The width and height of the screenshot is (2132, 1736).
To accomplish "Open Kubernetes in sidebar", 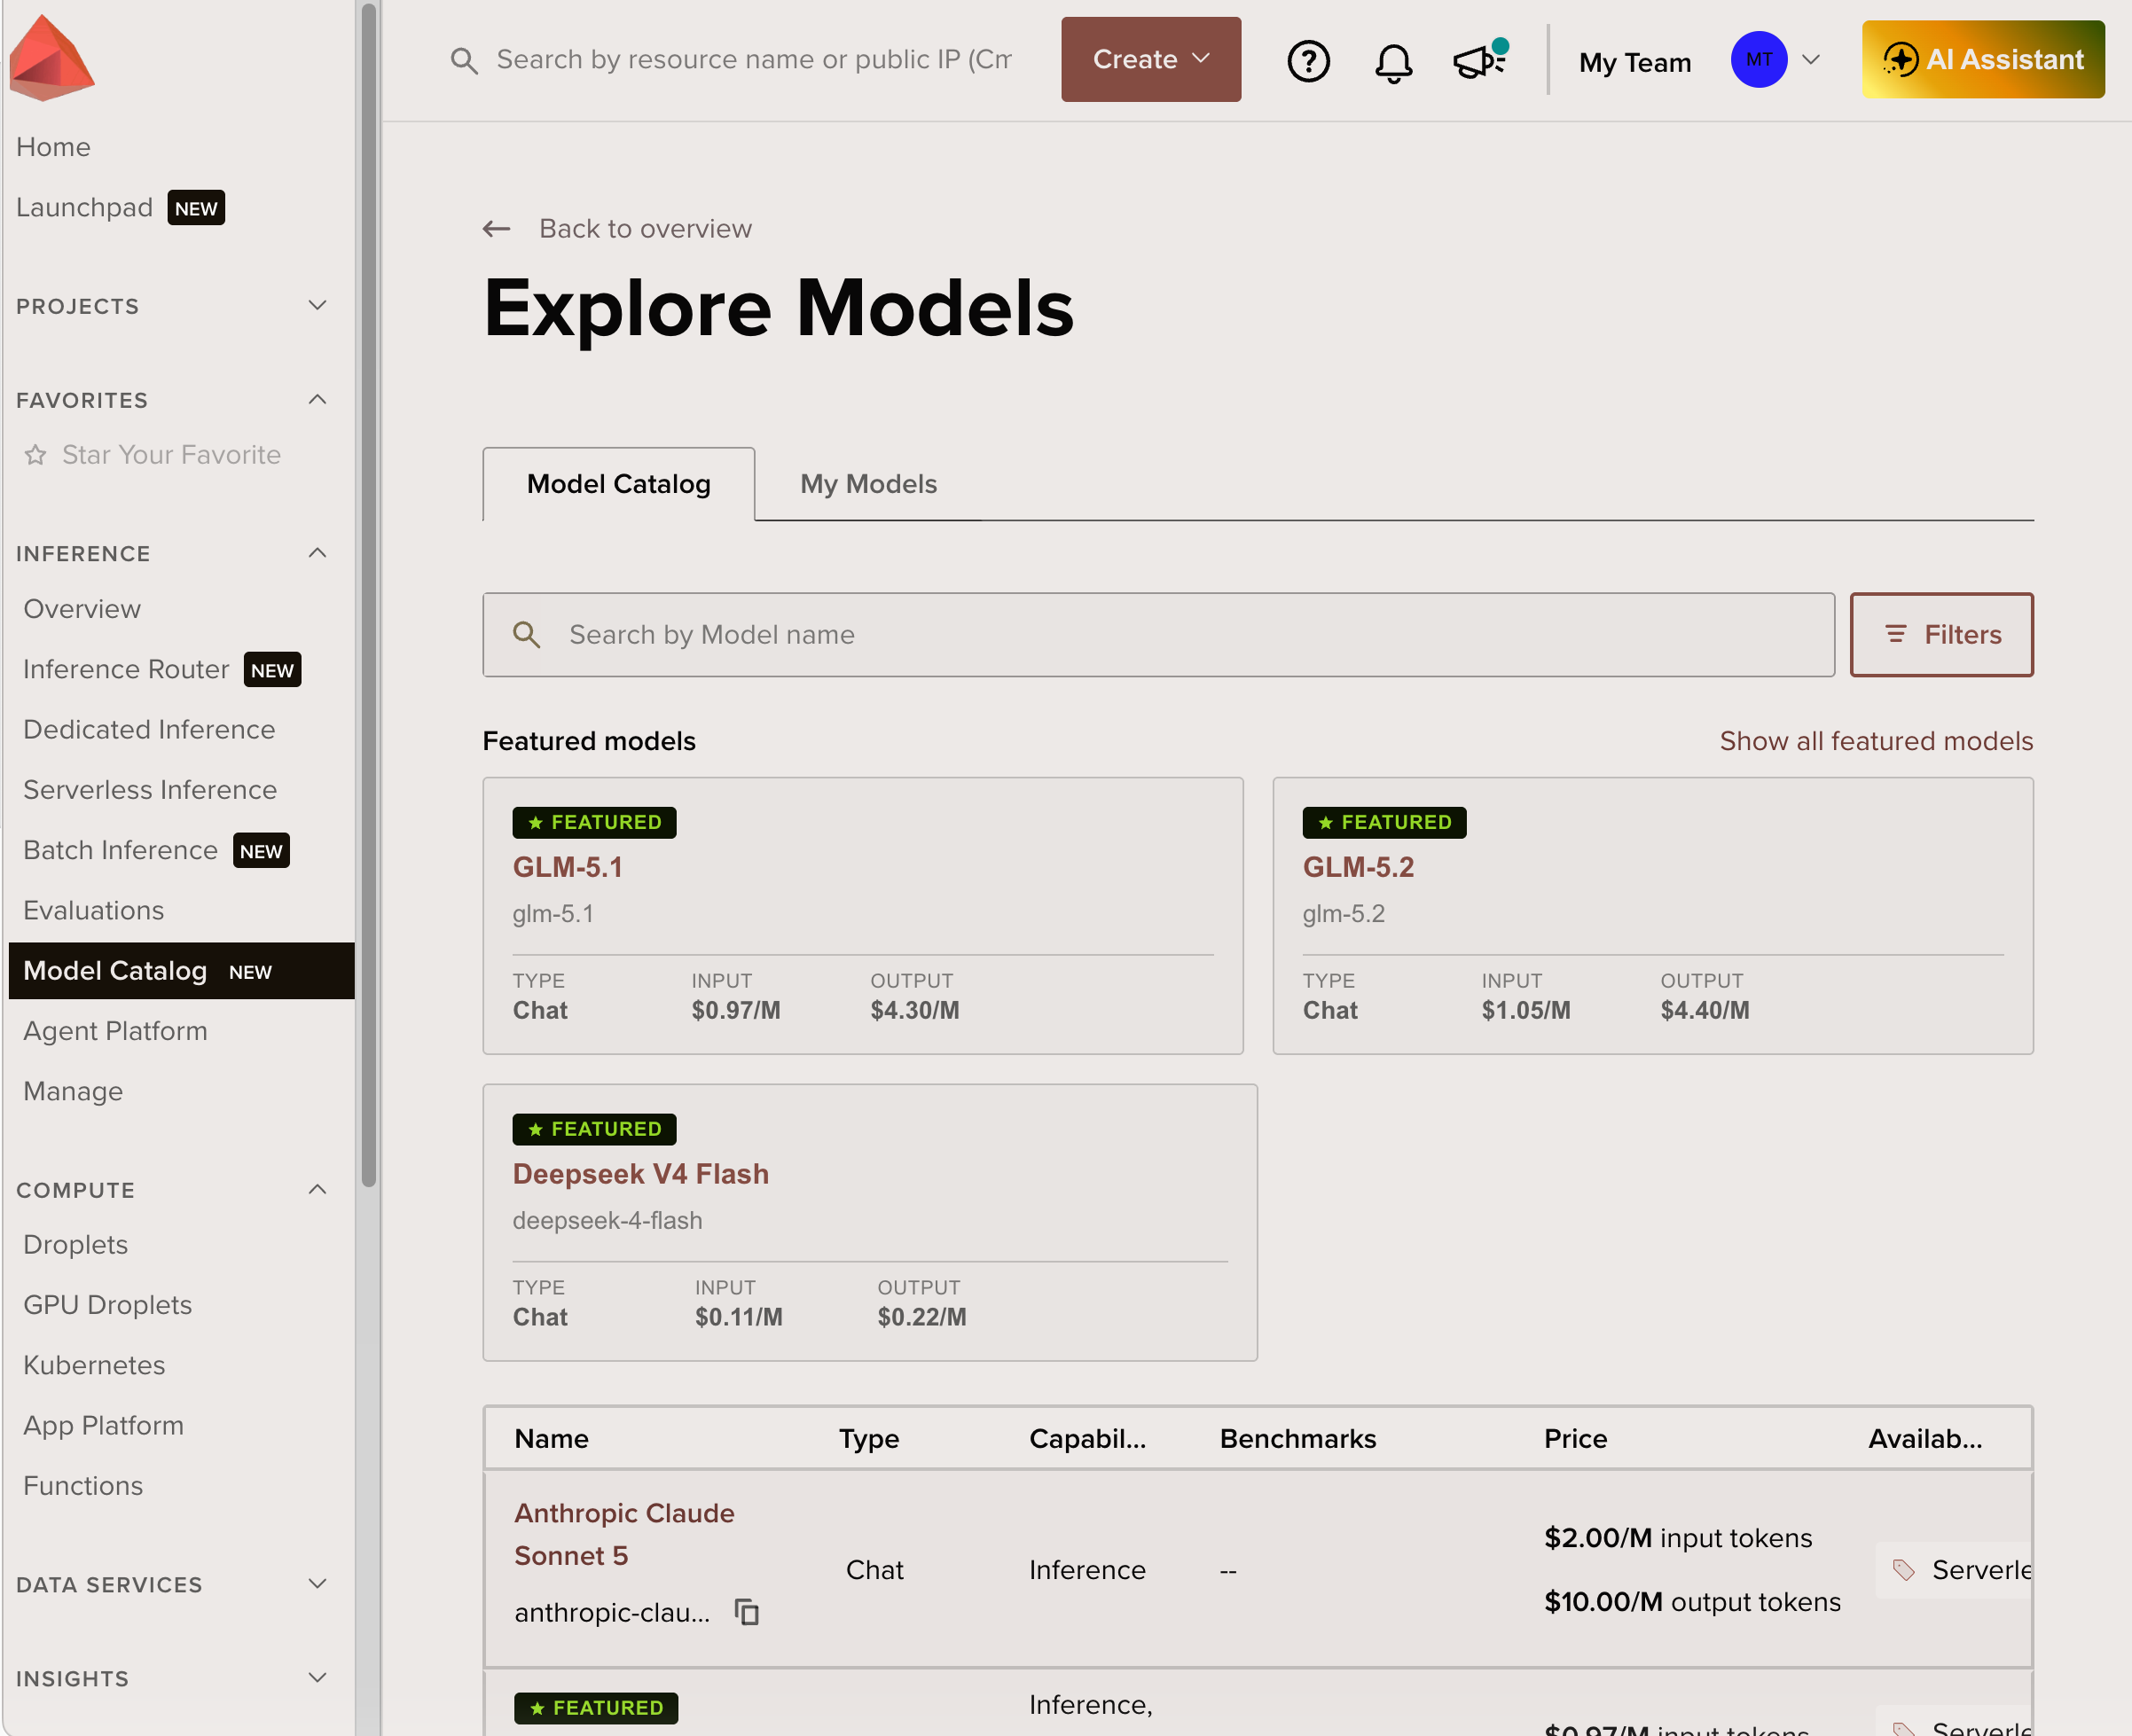I will click(x=94, y=1365).
